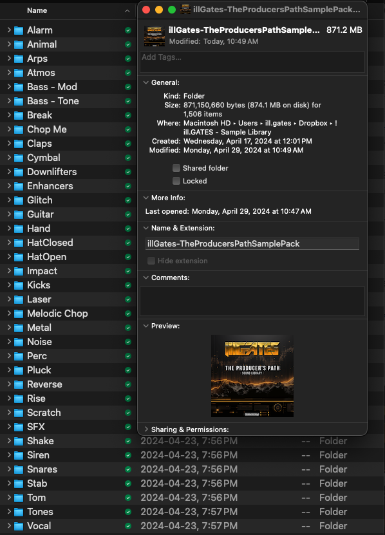Select the Rise folder row
Image resolution: width=385 pixels, height=535 pixels.
[68, 399]
